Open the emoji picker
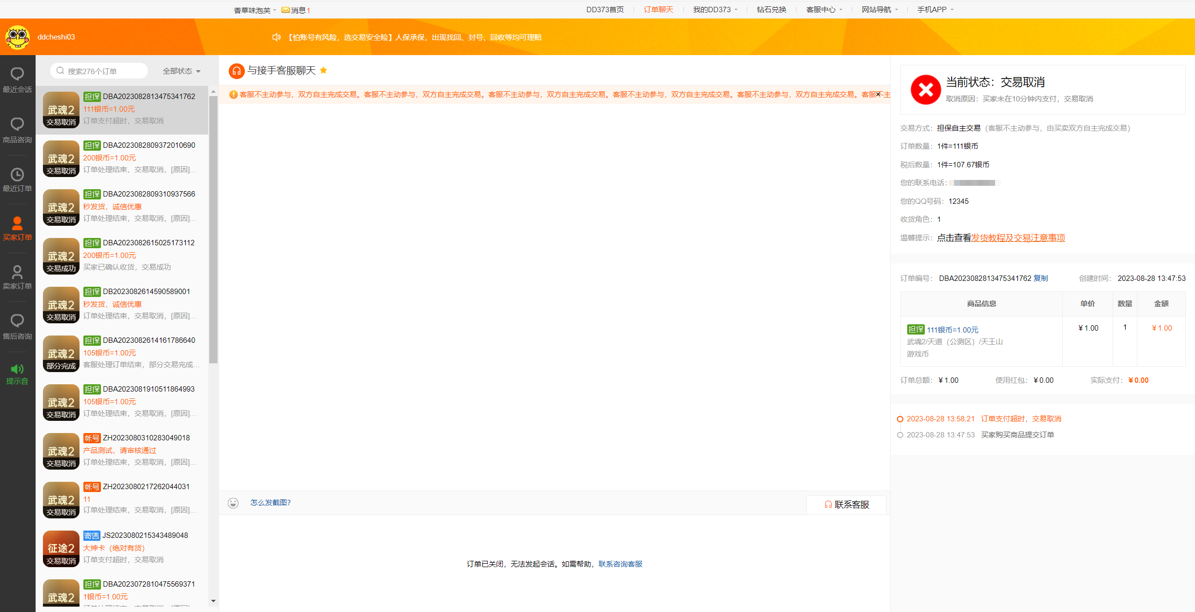Image resolution: width=1195 pixels, height=612 pixels. click(x=233, y=503)
